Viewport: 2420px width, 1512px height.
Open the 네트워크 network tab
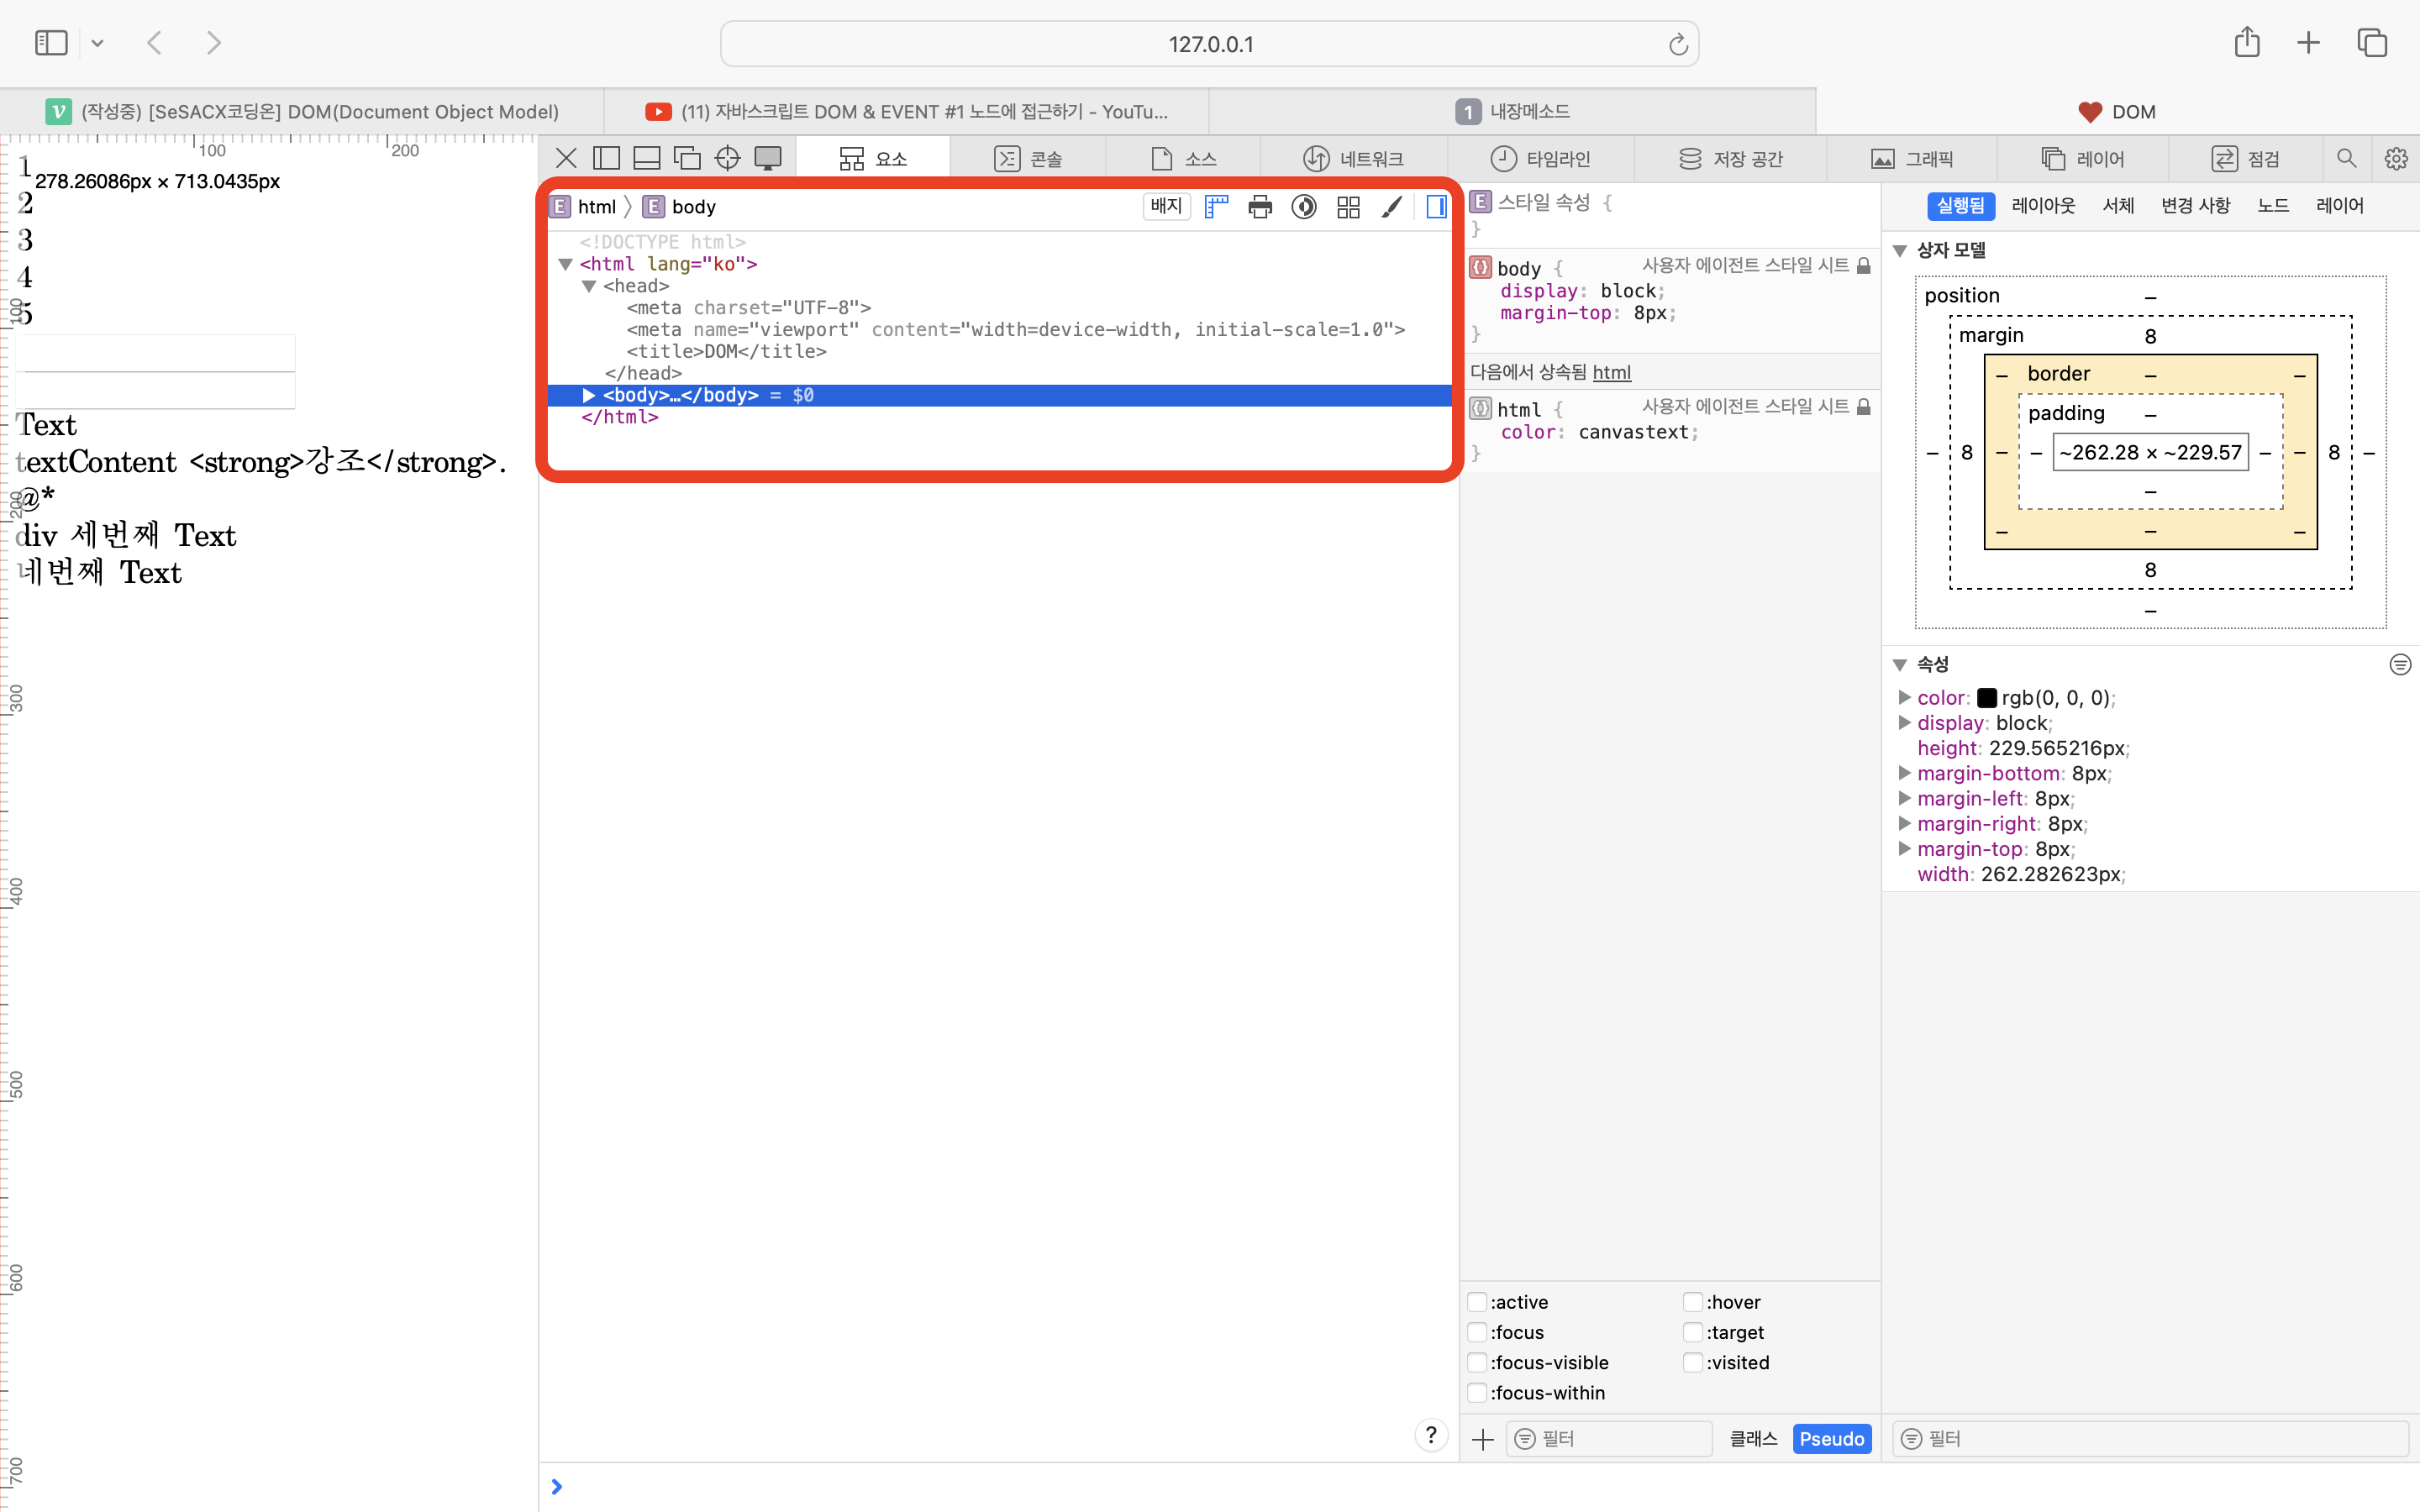coord(1354,158)
